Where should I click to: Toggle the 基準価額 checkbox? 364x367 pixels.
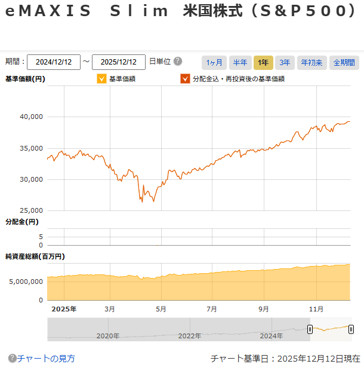click(x=101, y=79)
